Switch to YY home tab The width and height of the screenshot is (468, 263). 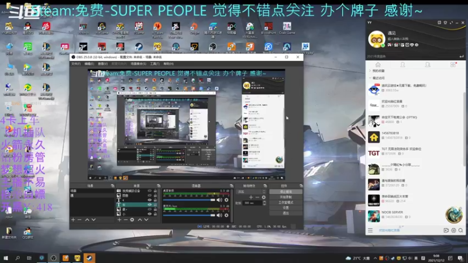pyautogui.click(x=378, y=65)
